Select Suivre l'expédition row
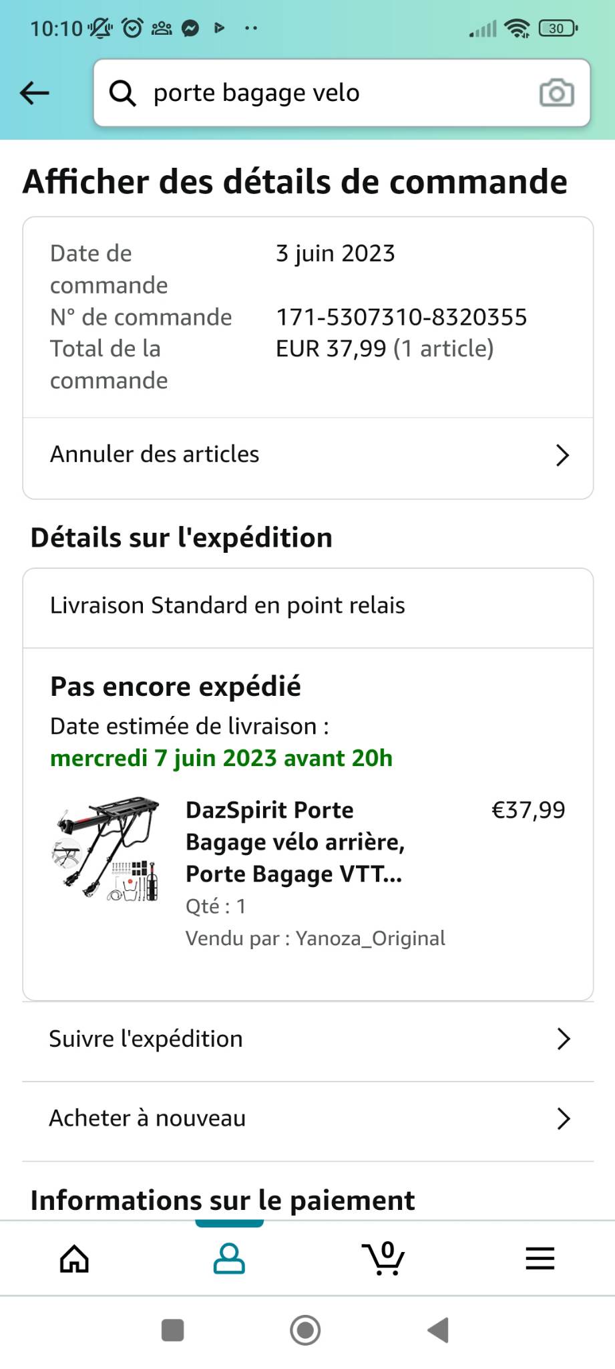Screen dimensions: 615x1369 (146, 1039)
